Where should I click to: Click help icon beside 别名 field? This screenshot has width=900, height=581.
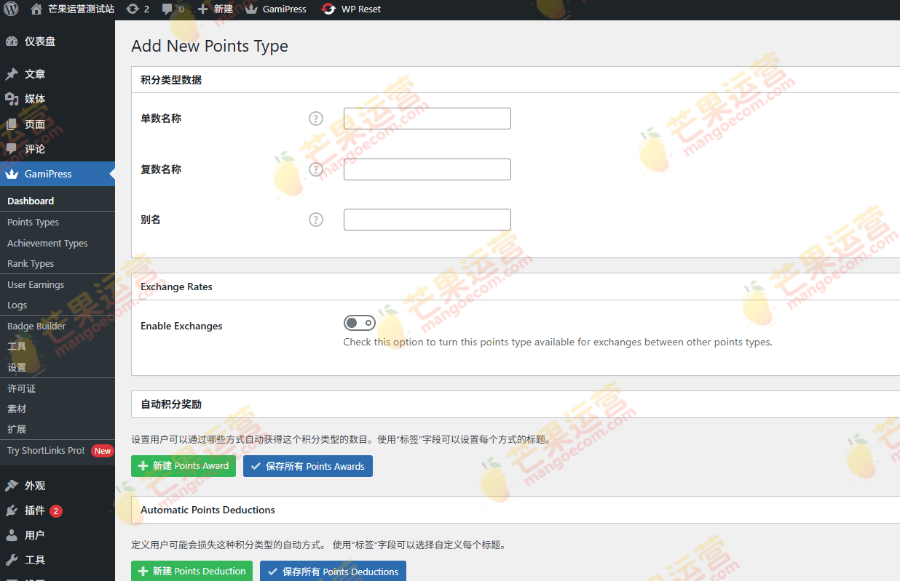pyautogui.click(x=315, y=220)
